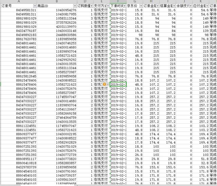This screenshot has width=217, height=186.
Task: Click the orange error warning indicator icon
Action: (x=104, y=84)
